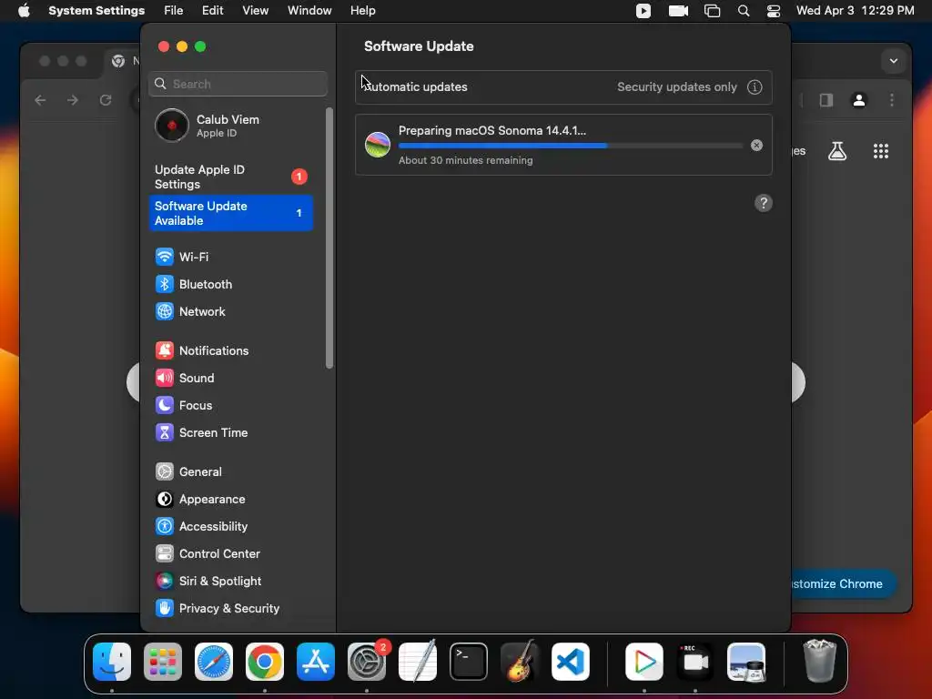Click the sidebar Search field
932x699 pixels.
coord(238,84)
